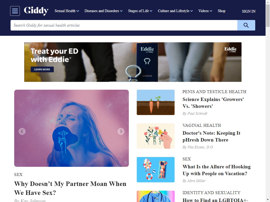The image size is (270, 202).
Task: Expand the Sexual Health dropdown
Action: [x=67, y=11]
